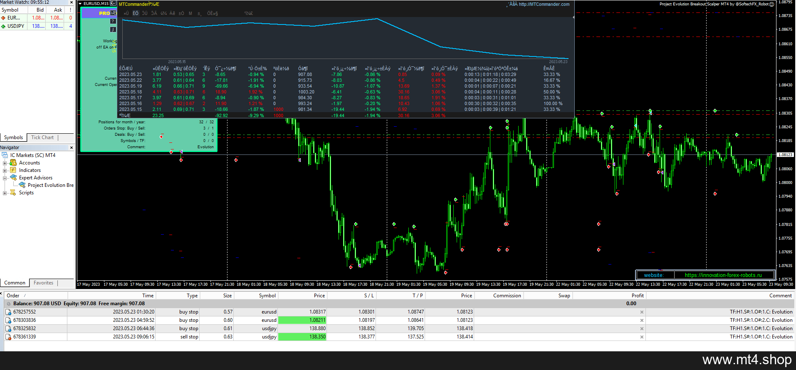Click the EURUSD symbol icon in Market Watch
The height and width of the screenshot is (370, 796).
(3, 18)
